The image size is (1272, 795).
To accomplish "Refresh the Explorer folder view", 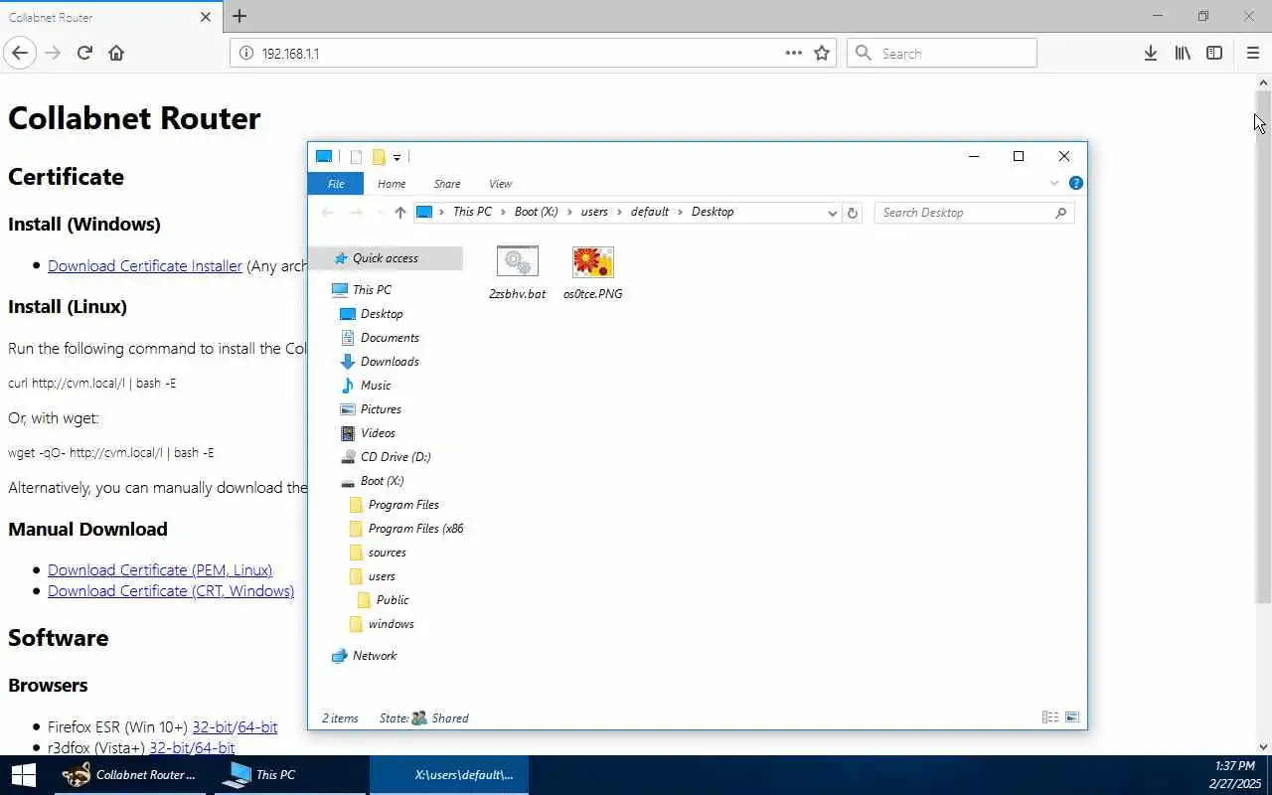I will coord(852,212).
